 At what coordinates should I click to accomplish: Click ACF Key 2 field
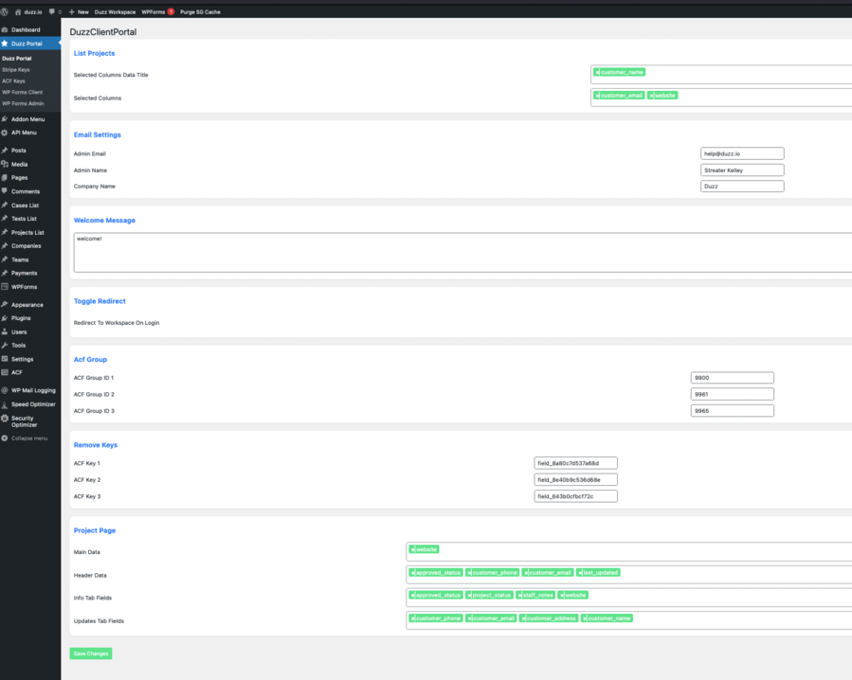(x=575, y=479)
